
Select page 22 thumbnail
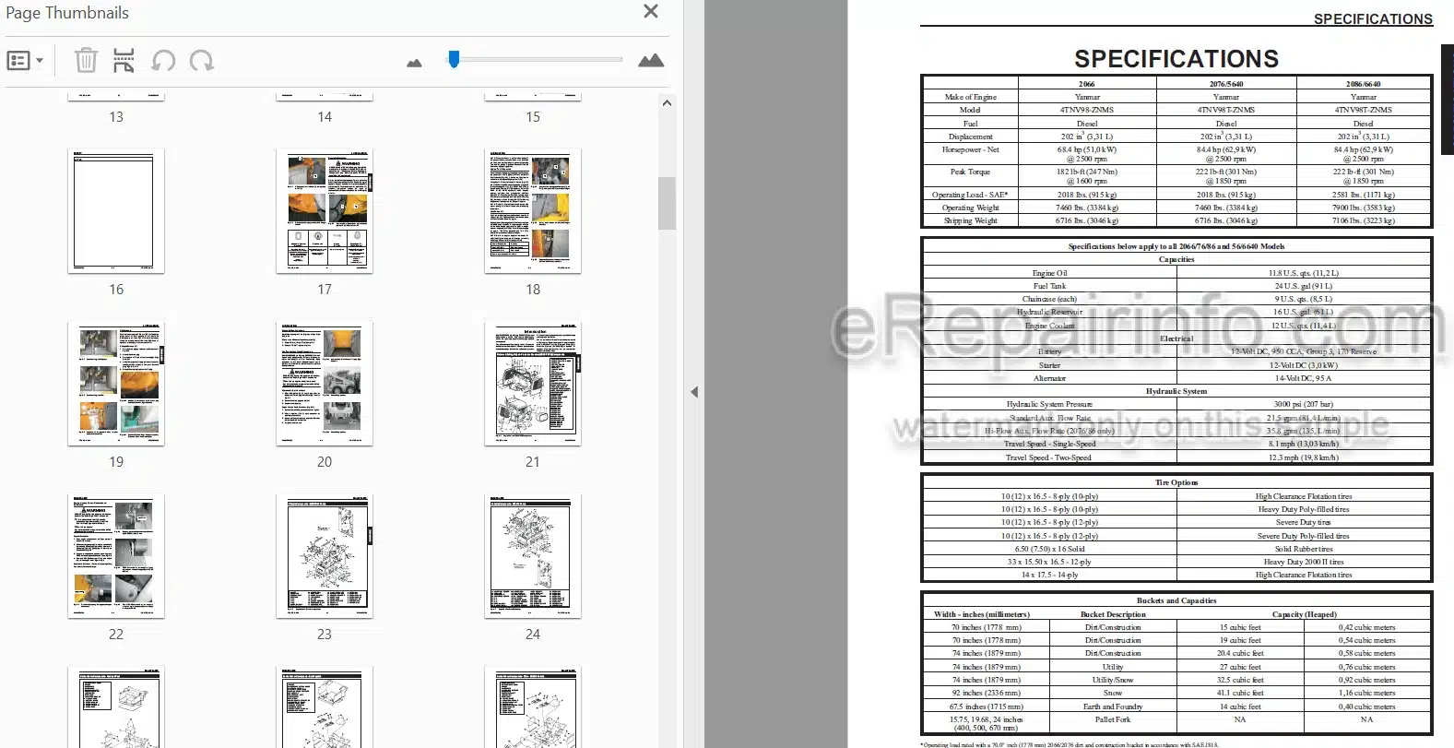pyautogui.click(x=116, y=556)
